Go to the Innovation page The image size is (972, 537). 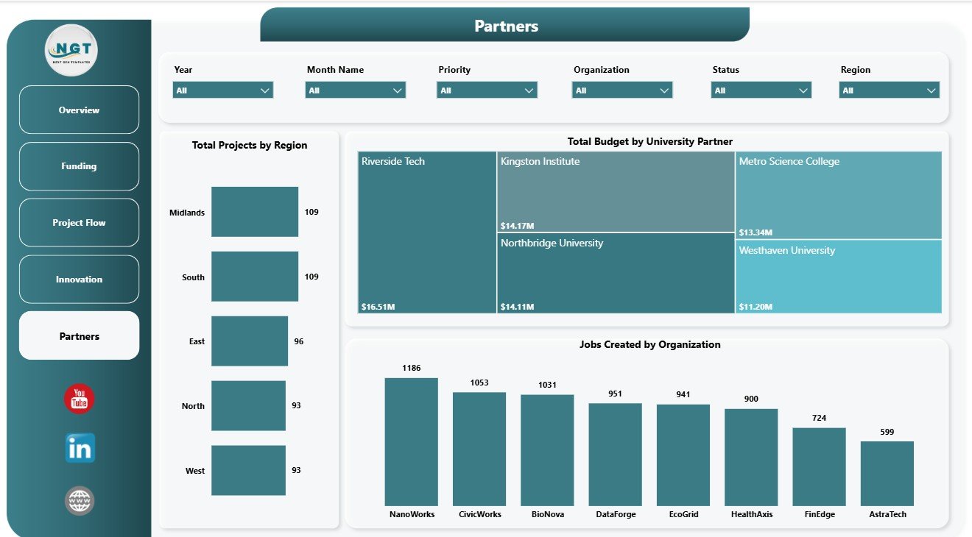coord(79,279)
